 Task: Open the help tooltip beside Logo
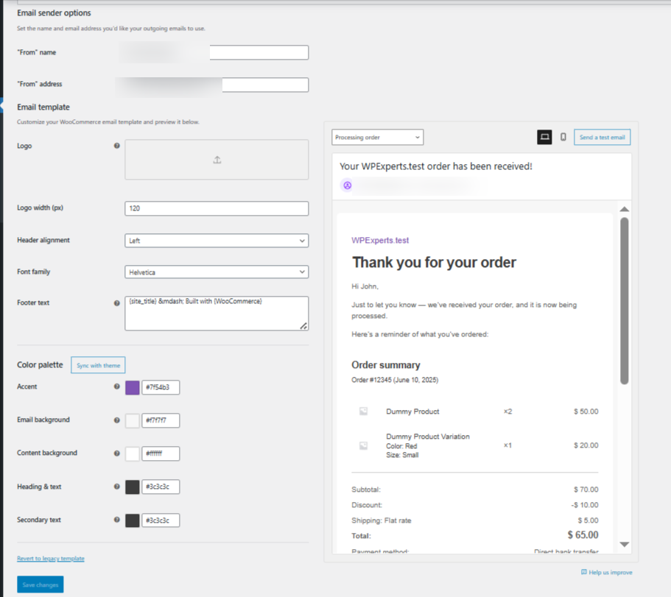tap(117, 146)
